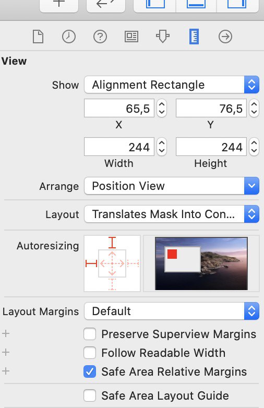
Task: Enable Preserve Superview Margins checkbox
Action: point(90,334)
